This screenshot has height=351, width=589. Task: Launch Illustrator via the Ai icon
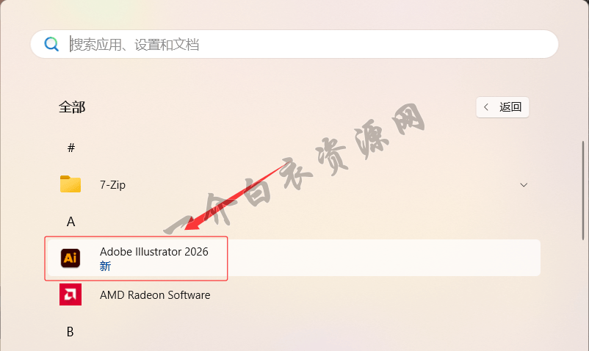(71, 258)
